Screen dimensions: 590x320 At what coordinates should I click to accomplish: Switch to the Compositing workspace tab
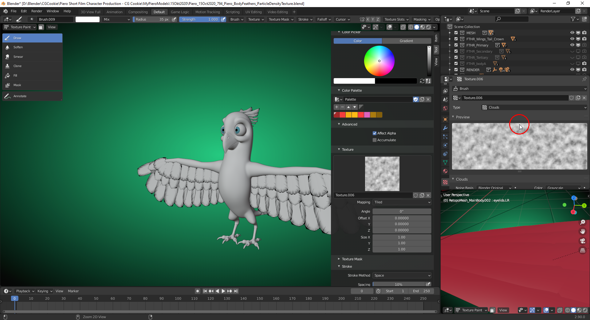pyautogui.click(x=138, y=12)
